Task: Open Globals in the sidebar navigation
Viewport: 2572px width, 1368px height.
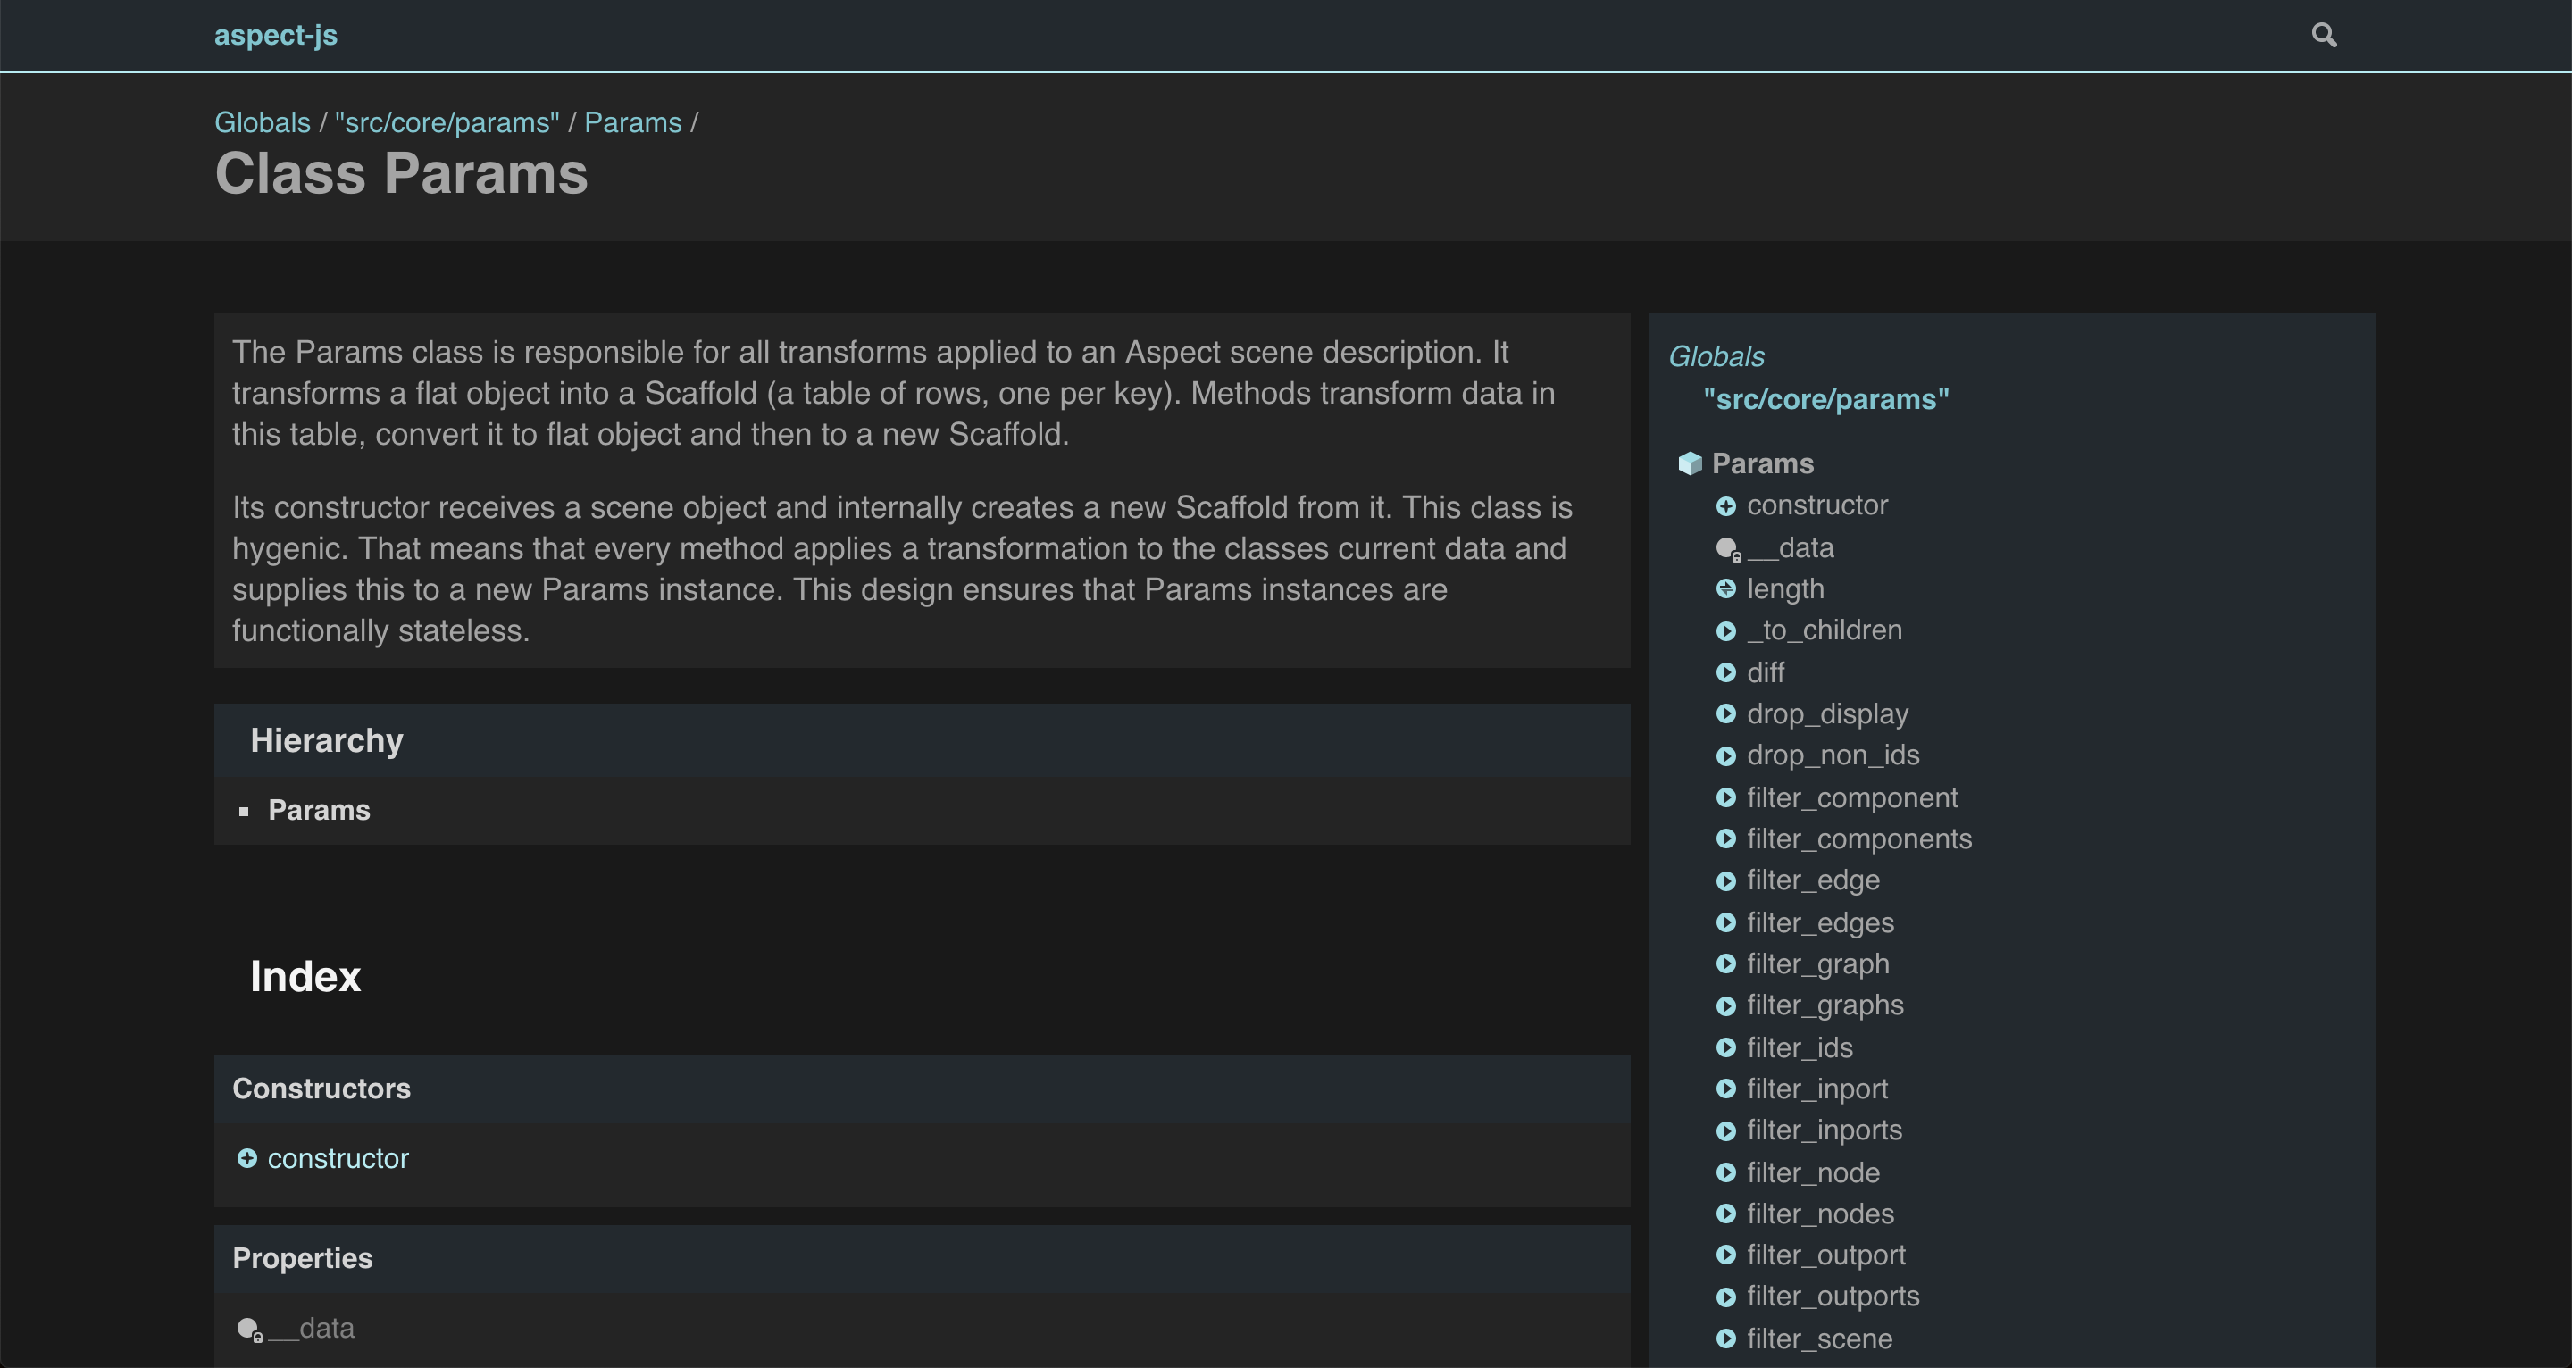Action: coord(1716,356)
